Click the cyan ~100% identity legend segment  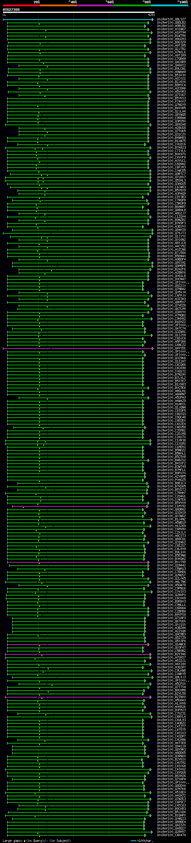(x=170, y=5)
